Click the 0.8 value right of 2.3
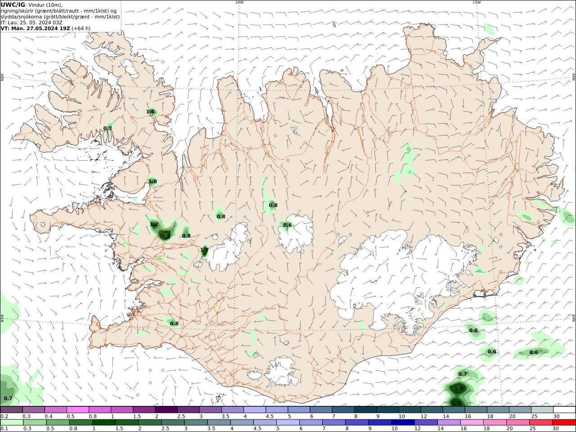 click(186, 236)
